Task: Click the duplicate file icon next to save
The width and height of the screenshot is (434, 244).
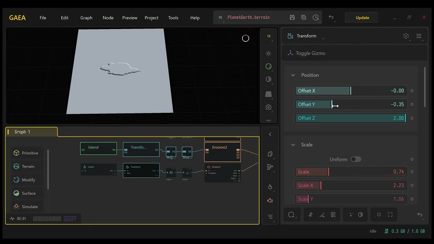Action: (x=304, y=17)
